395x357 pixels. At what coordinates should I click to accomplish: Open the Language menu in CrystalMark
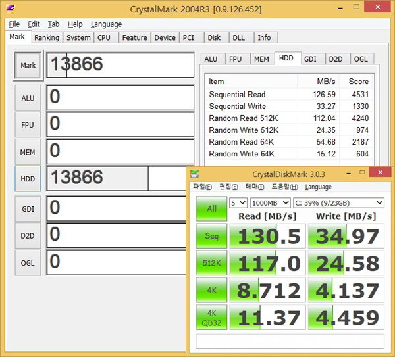pyautogui.click(x=106, y=24)
